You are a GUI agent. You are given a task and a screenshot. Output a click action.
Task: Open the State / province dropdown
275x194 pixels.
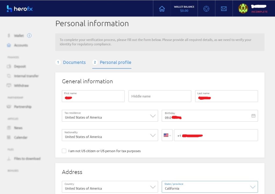[x=252, y=187]
